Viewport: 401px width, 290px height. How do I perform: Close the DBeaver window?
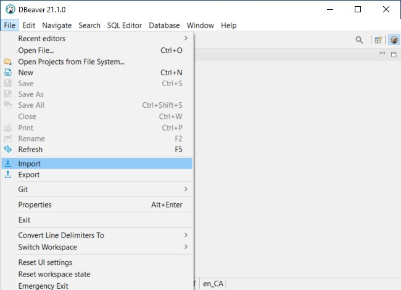pyautogui.click(x=386, y=9)
